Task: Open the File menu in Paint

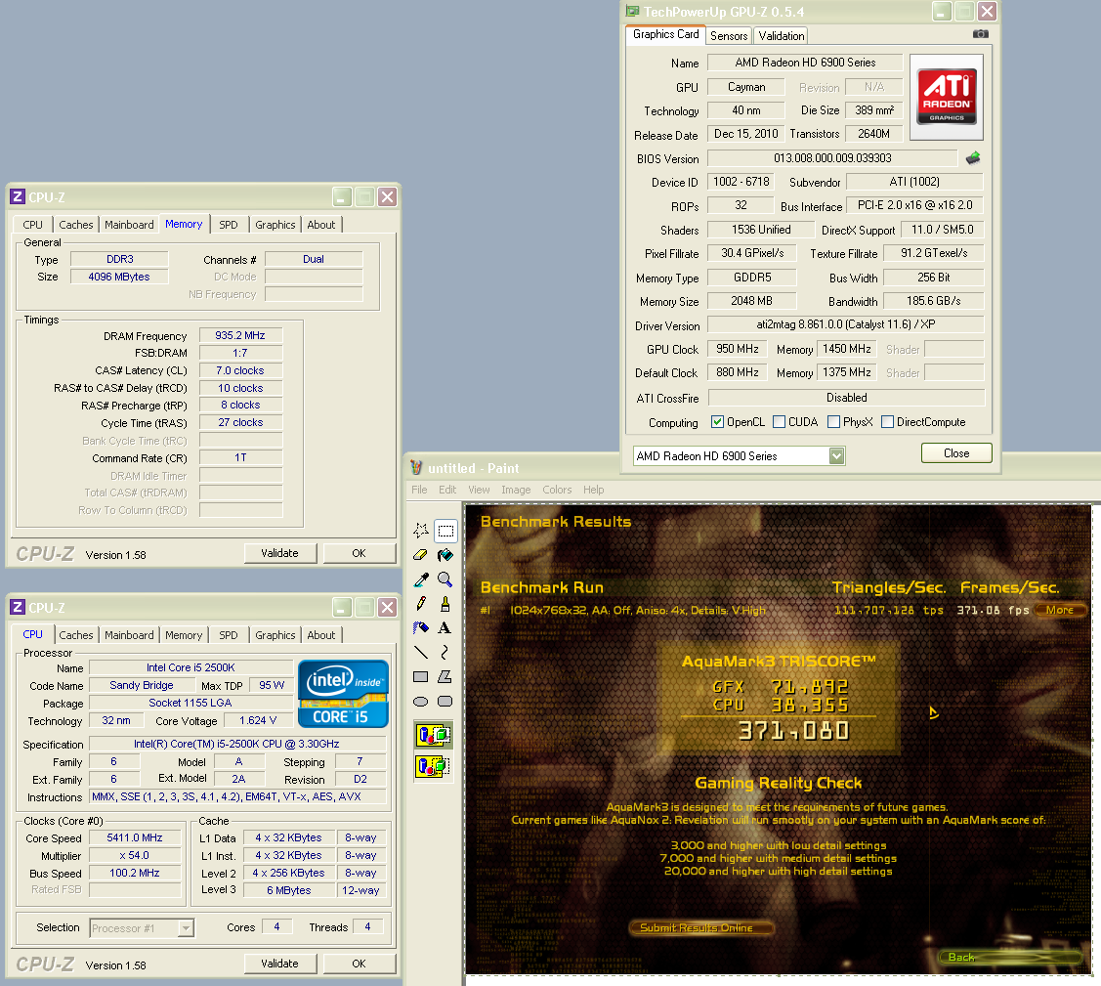Action: [419, 490]
